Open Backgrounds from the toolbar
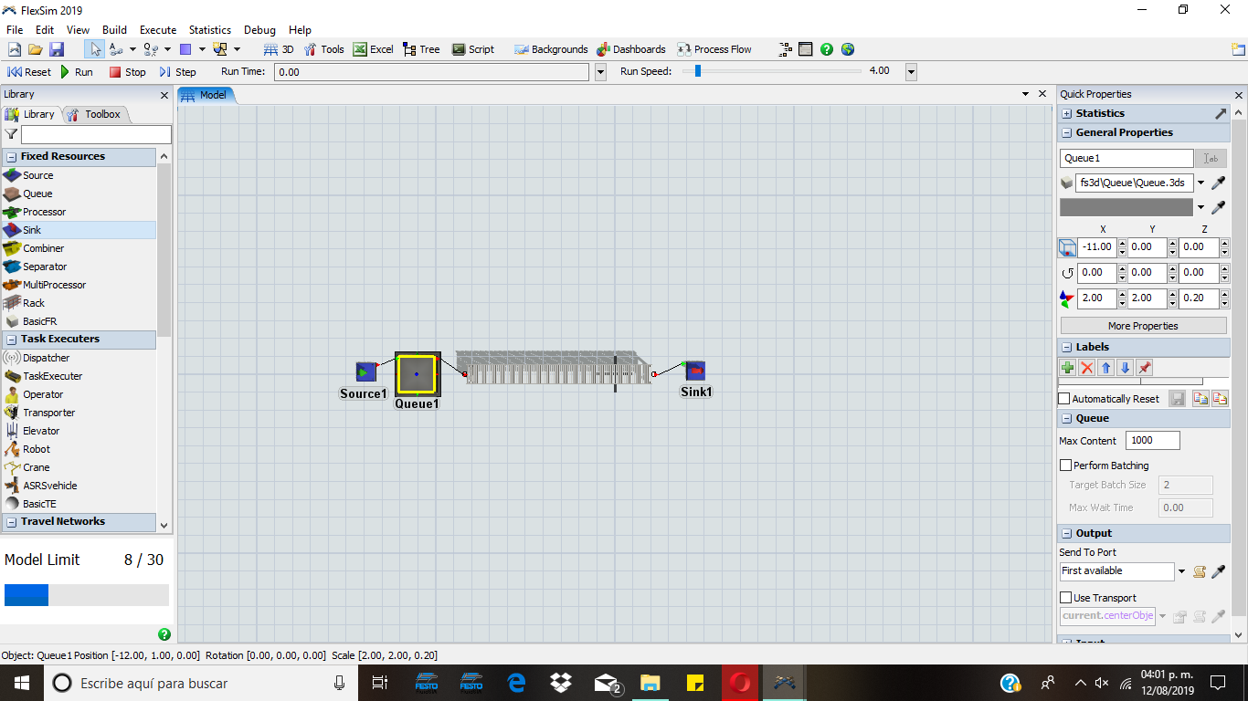This screenshot has width=1248, height=701. click(551, 49)
